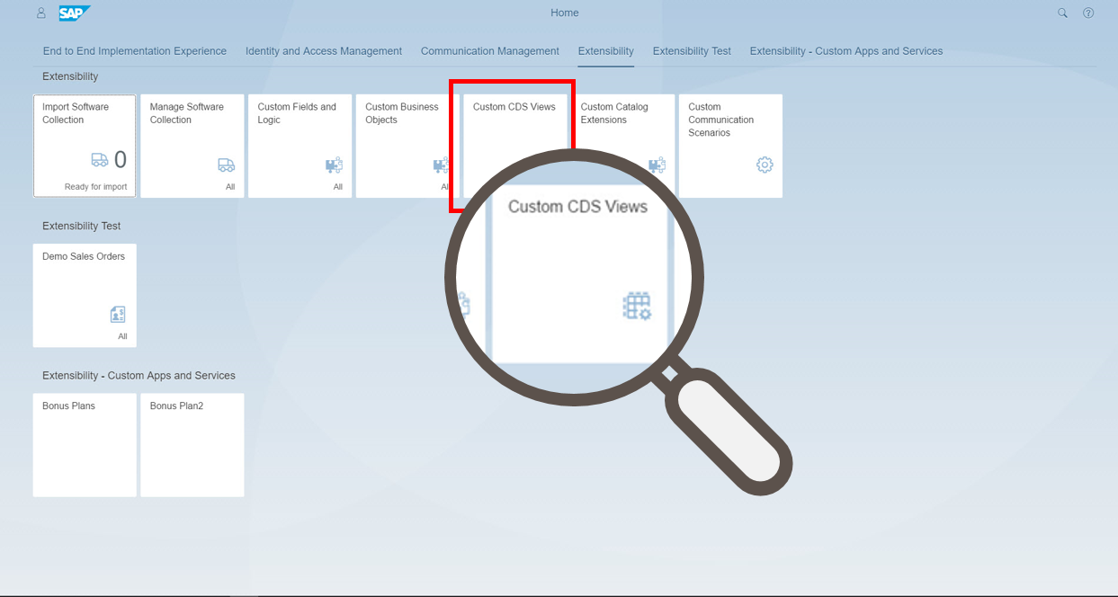1118x597 pixels.
Task: Switch to Identity and Access Management tab
Action: point(324,51)
